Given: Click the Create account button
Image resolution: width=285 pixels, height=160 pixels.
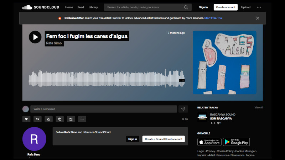Looking at the screenshot, I should (226, 7).
